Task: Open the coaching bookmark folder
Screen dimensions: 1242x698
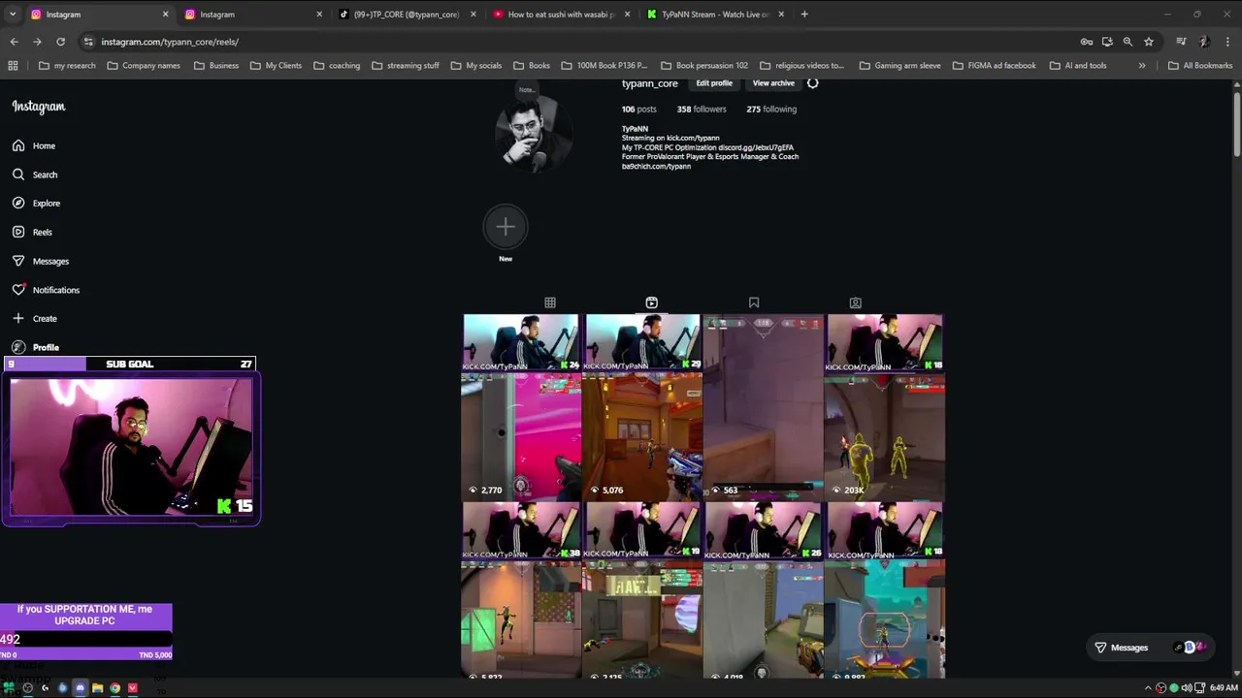Action: [x=337, y=66]
